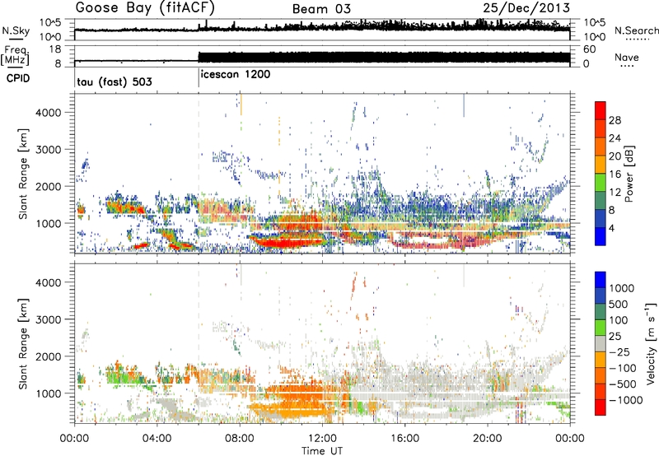Click the 'Freq. [MHz]' axis label
This screenshot has width=659, height=456.
pos(15,56)
